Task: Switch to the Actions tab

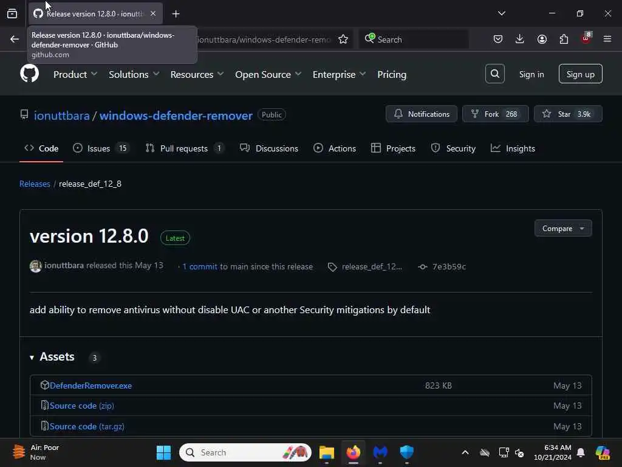Action: point(335,148)
